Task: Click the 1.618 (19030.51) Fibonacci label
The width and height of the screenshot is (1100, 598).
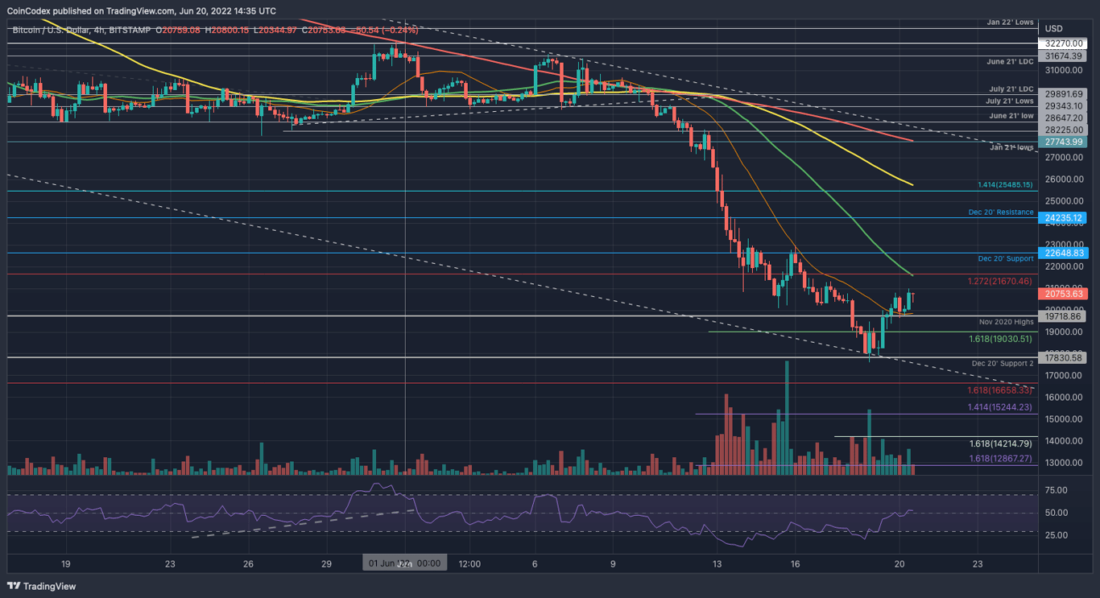Action: tap(999, 340)
